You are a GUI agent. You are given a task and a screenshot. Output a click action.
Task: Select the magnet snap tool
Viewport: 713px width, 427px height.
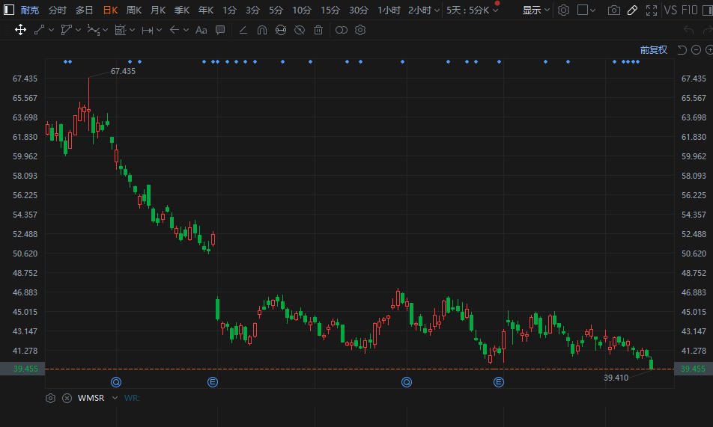click(x=262, y=30)
